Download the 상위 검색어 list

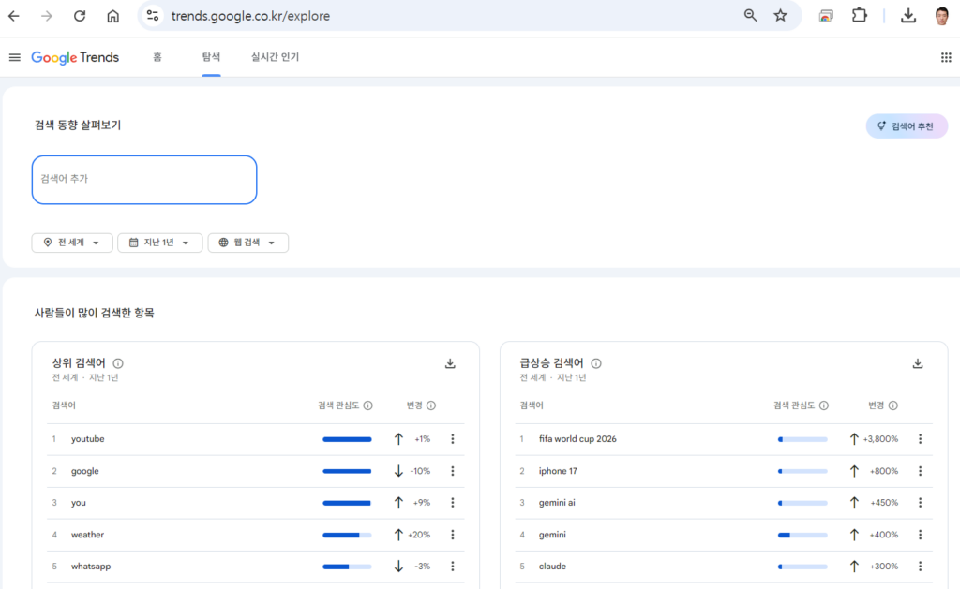(x=450, y=363)
